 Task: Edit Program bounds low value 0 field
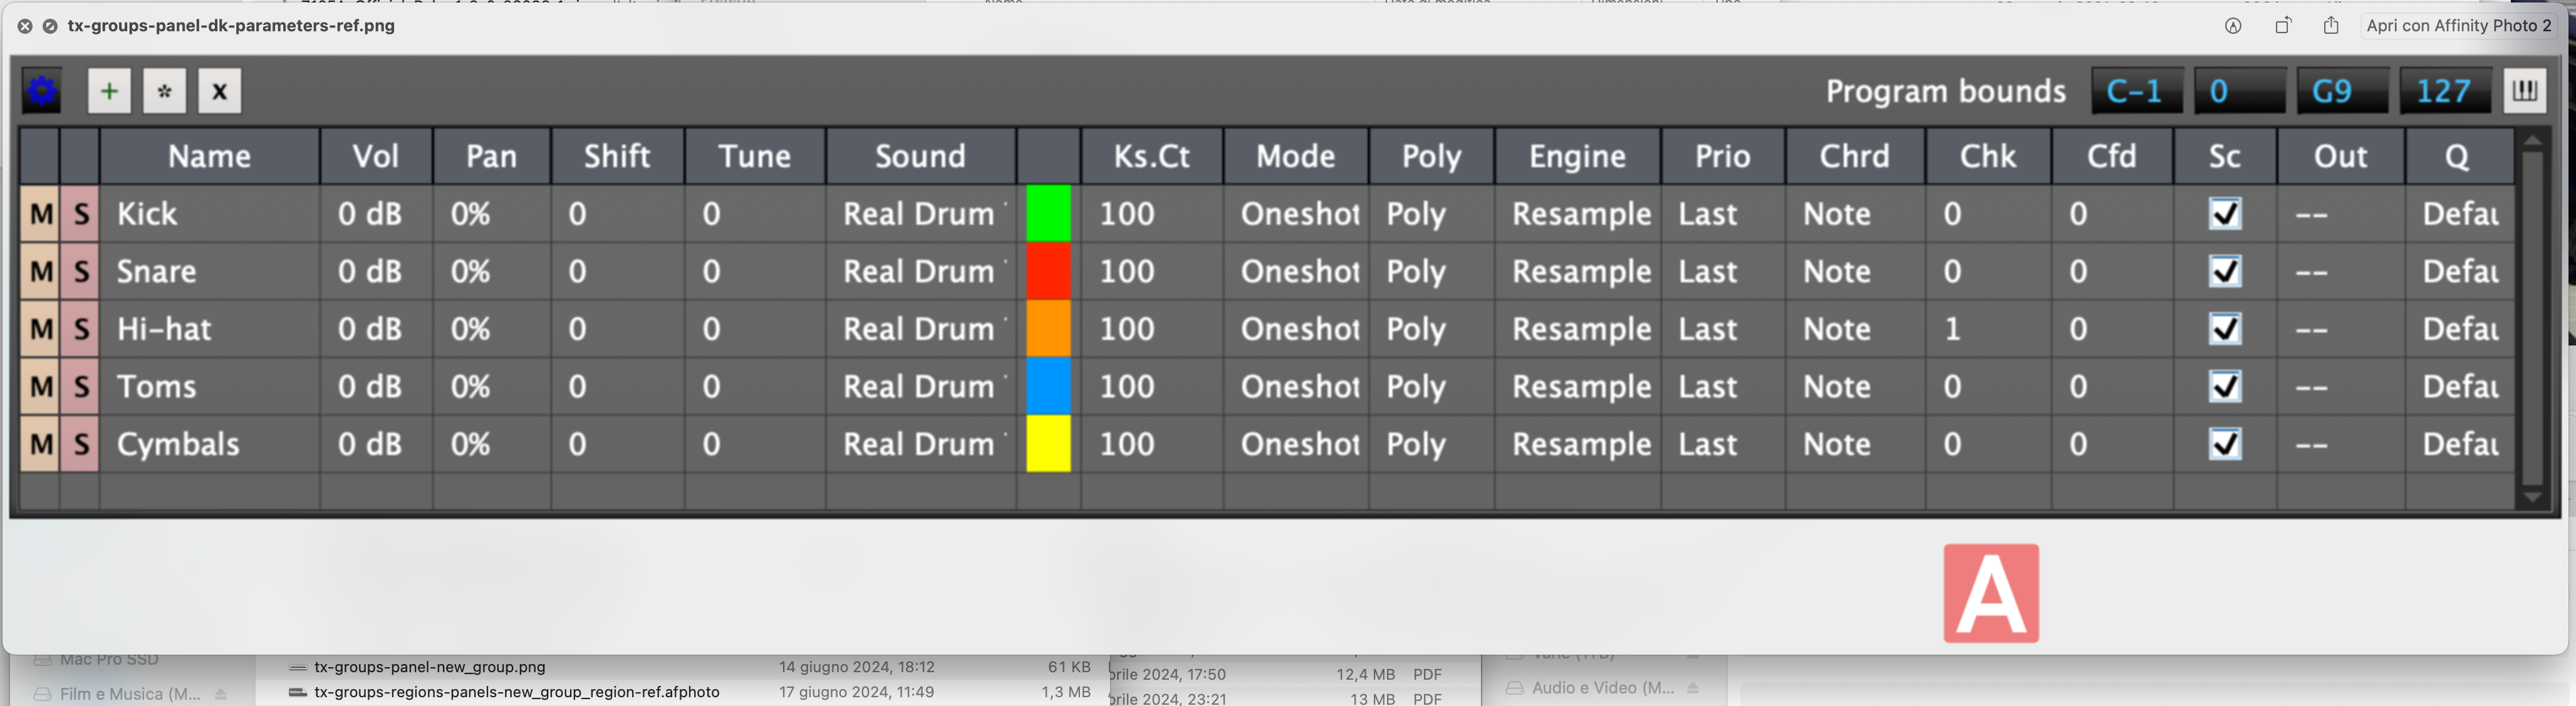pos(2240,92)
